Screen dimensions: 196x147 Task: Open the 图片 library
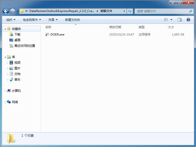[x=17, y=68]
